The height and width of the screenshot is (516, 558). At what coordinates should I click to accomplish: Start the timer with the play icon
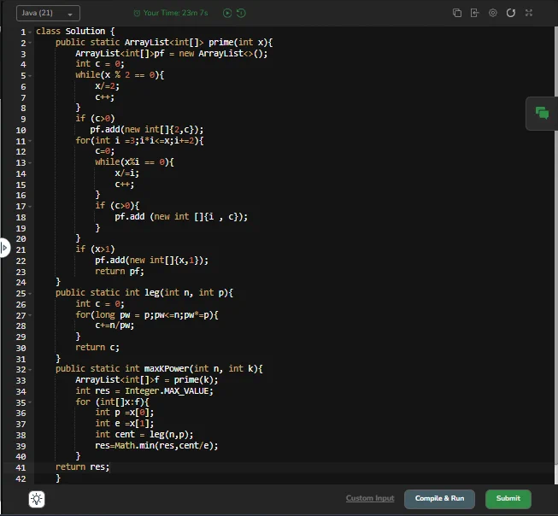(227, 13)
